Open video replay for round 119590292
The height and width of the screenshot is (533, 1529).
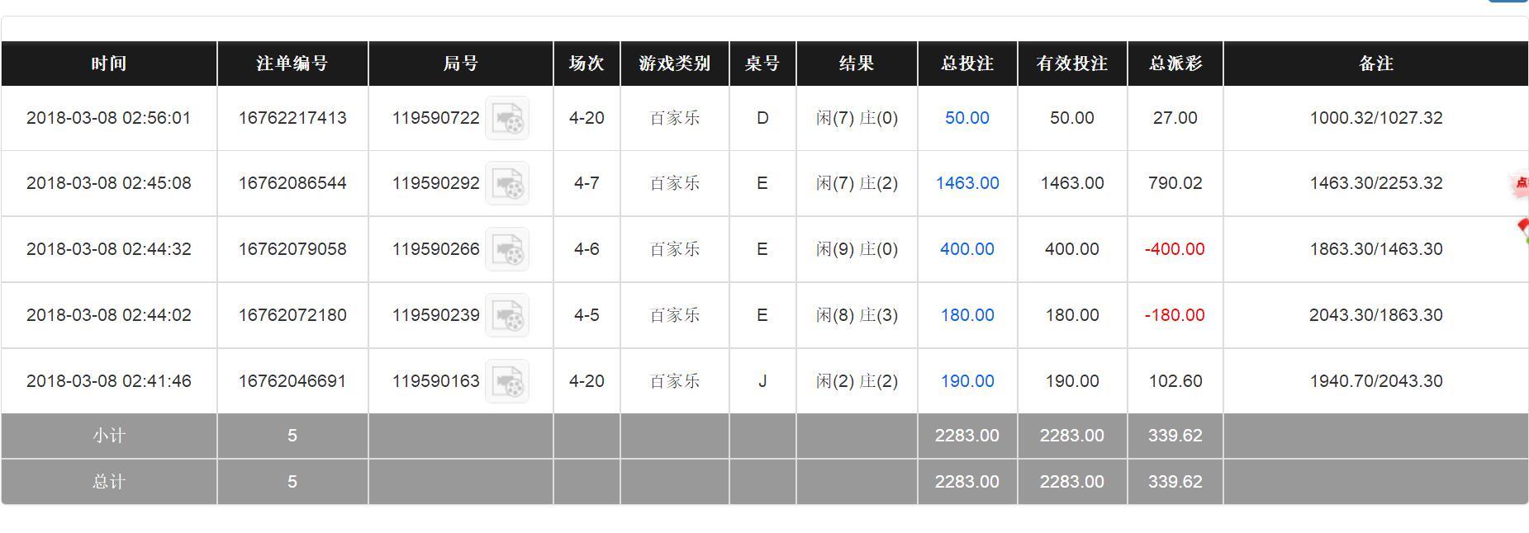point(506,184)
